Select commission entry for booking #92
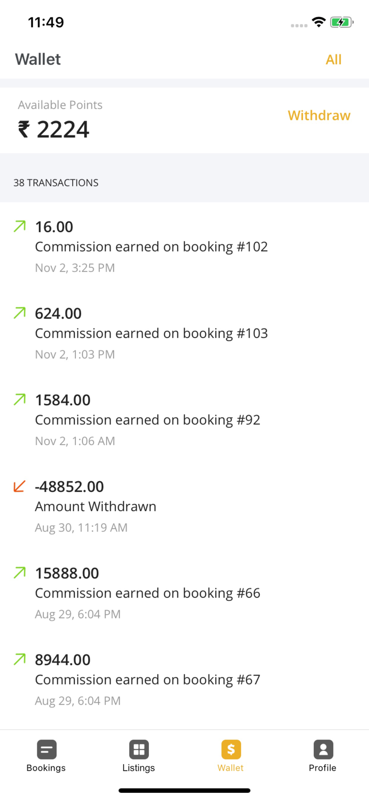 tap(147, 420)
